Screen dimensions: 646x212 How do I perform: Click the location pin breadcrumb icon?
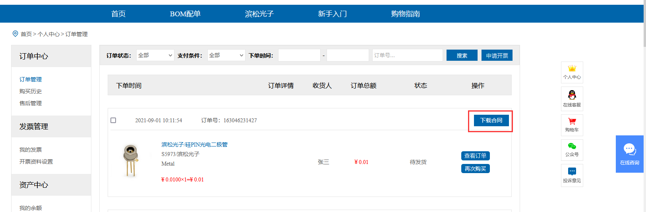[15, 34]
